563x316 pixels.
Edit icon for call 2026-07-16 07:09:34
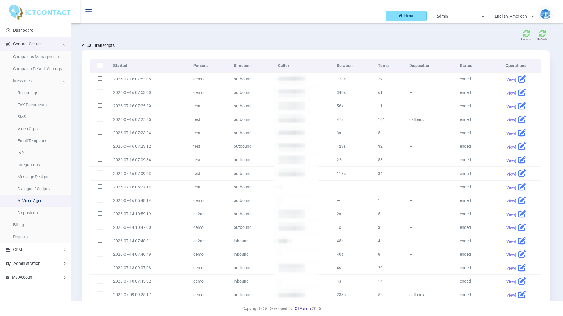click(522, 160)
